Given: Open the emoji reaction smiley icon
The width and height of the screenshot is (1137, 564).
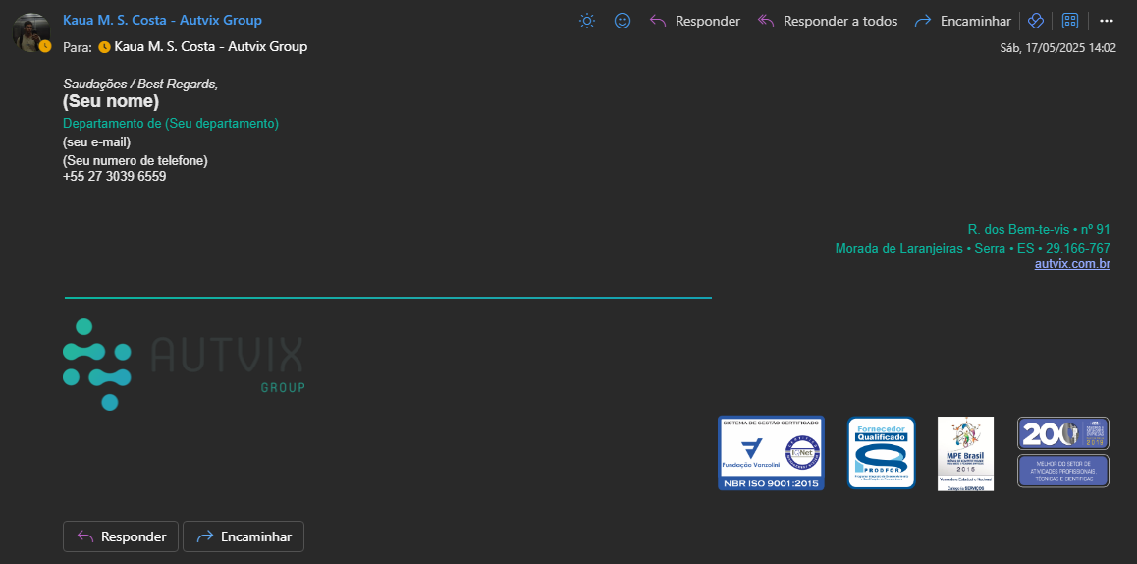Looking at the screenshot, I should [623, 21].
